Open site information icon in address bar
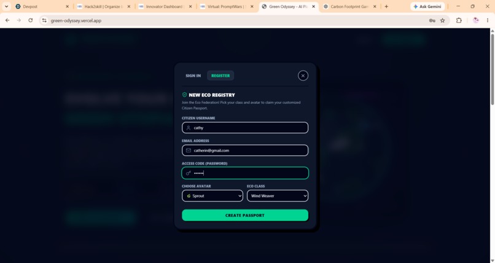 pyautogui.click(x=44, y=20)
